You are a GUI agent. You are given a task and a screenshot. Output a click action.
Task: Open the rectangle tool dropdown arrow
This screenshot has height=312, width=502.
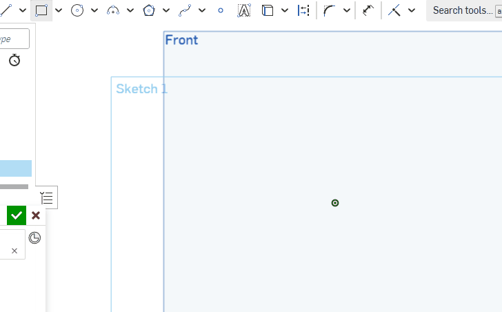[x=59, y=10]
